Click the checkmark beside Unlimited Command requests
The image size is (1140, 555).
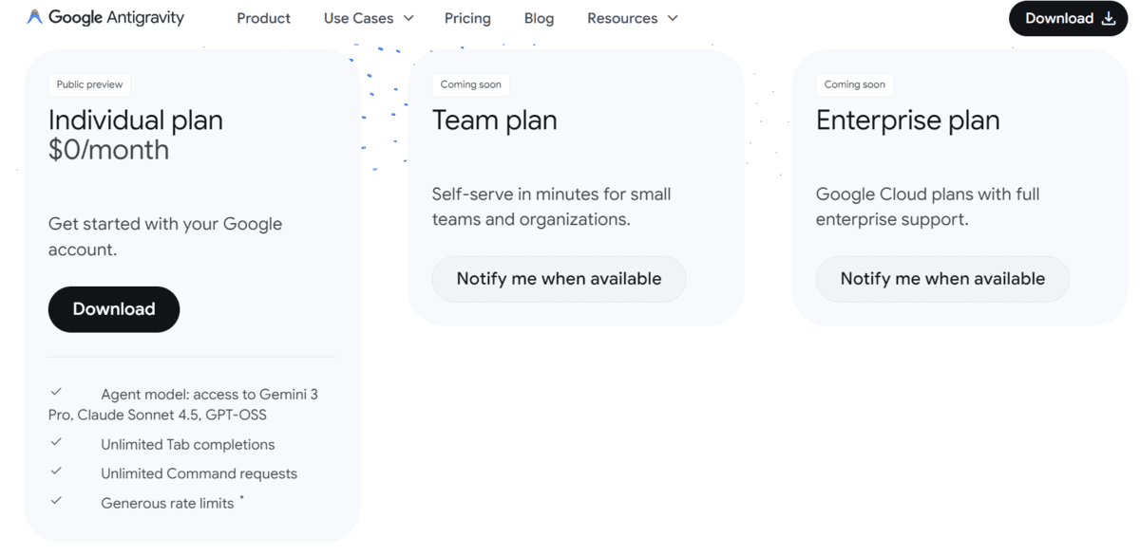tap(56, 472)
